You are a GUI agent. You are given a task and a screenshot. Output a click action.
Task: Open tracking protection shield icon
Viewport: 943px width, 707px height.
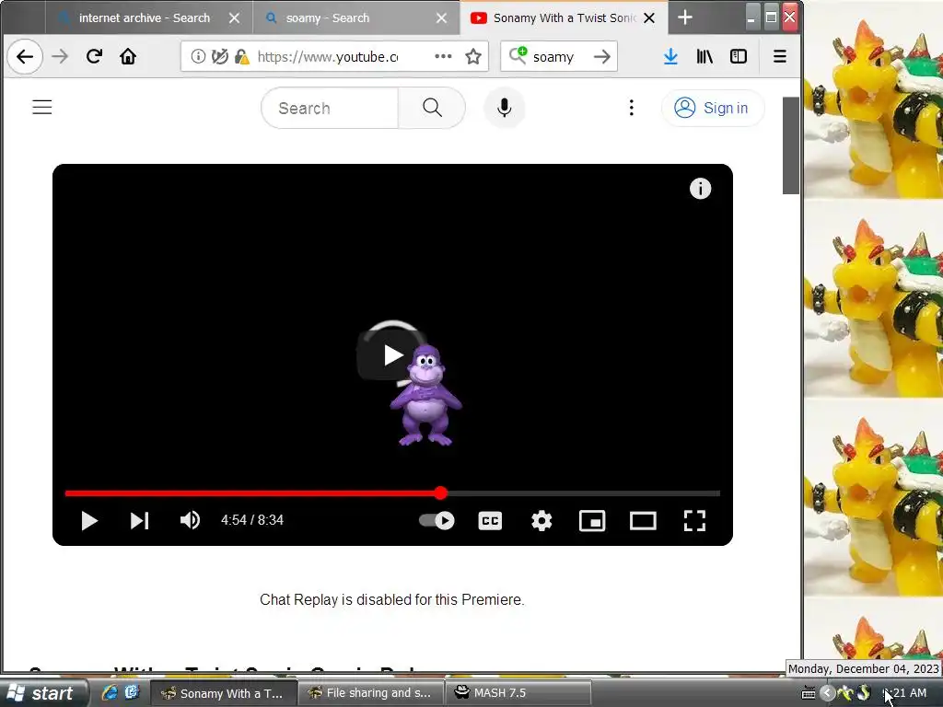tap(219, 56)
